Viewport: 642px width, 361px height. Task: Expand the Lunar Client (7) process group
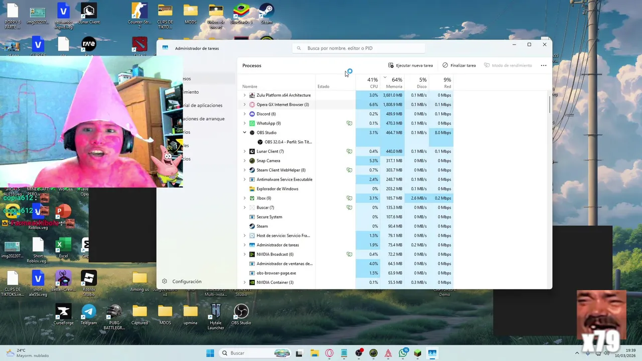click(x=245, y=151)
